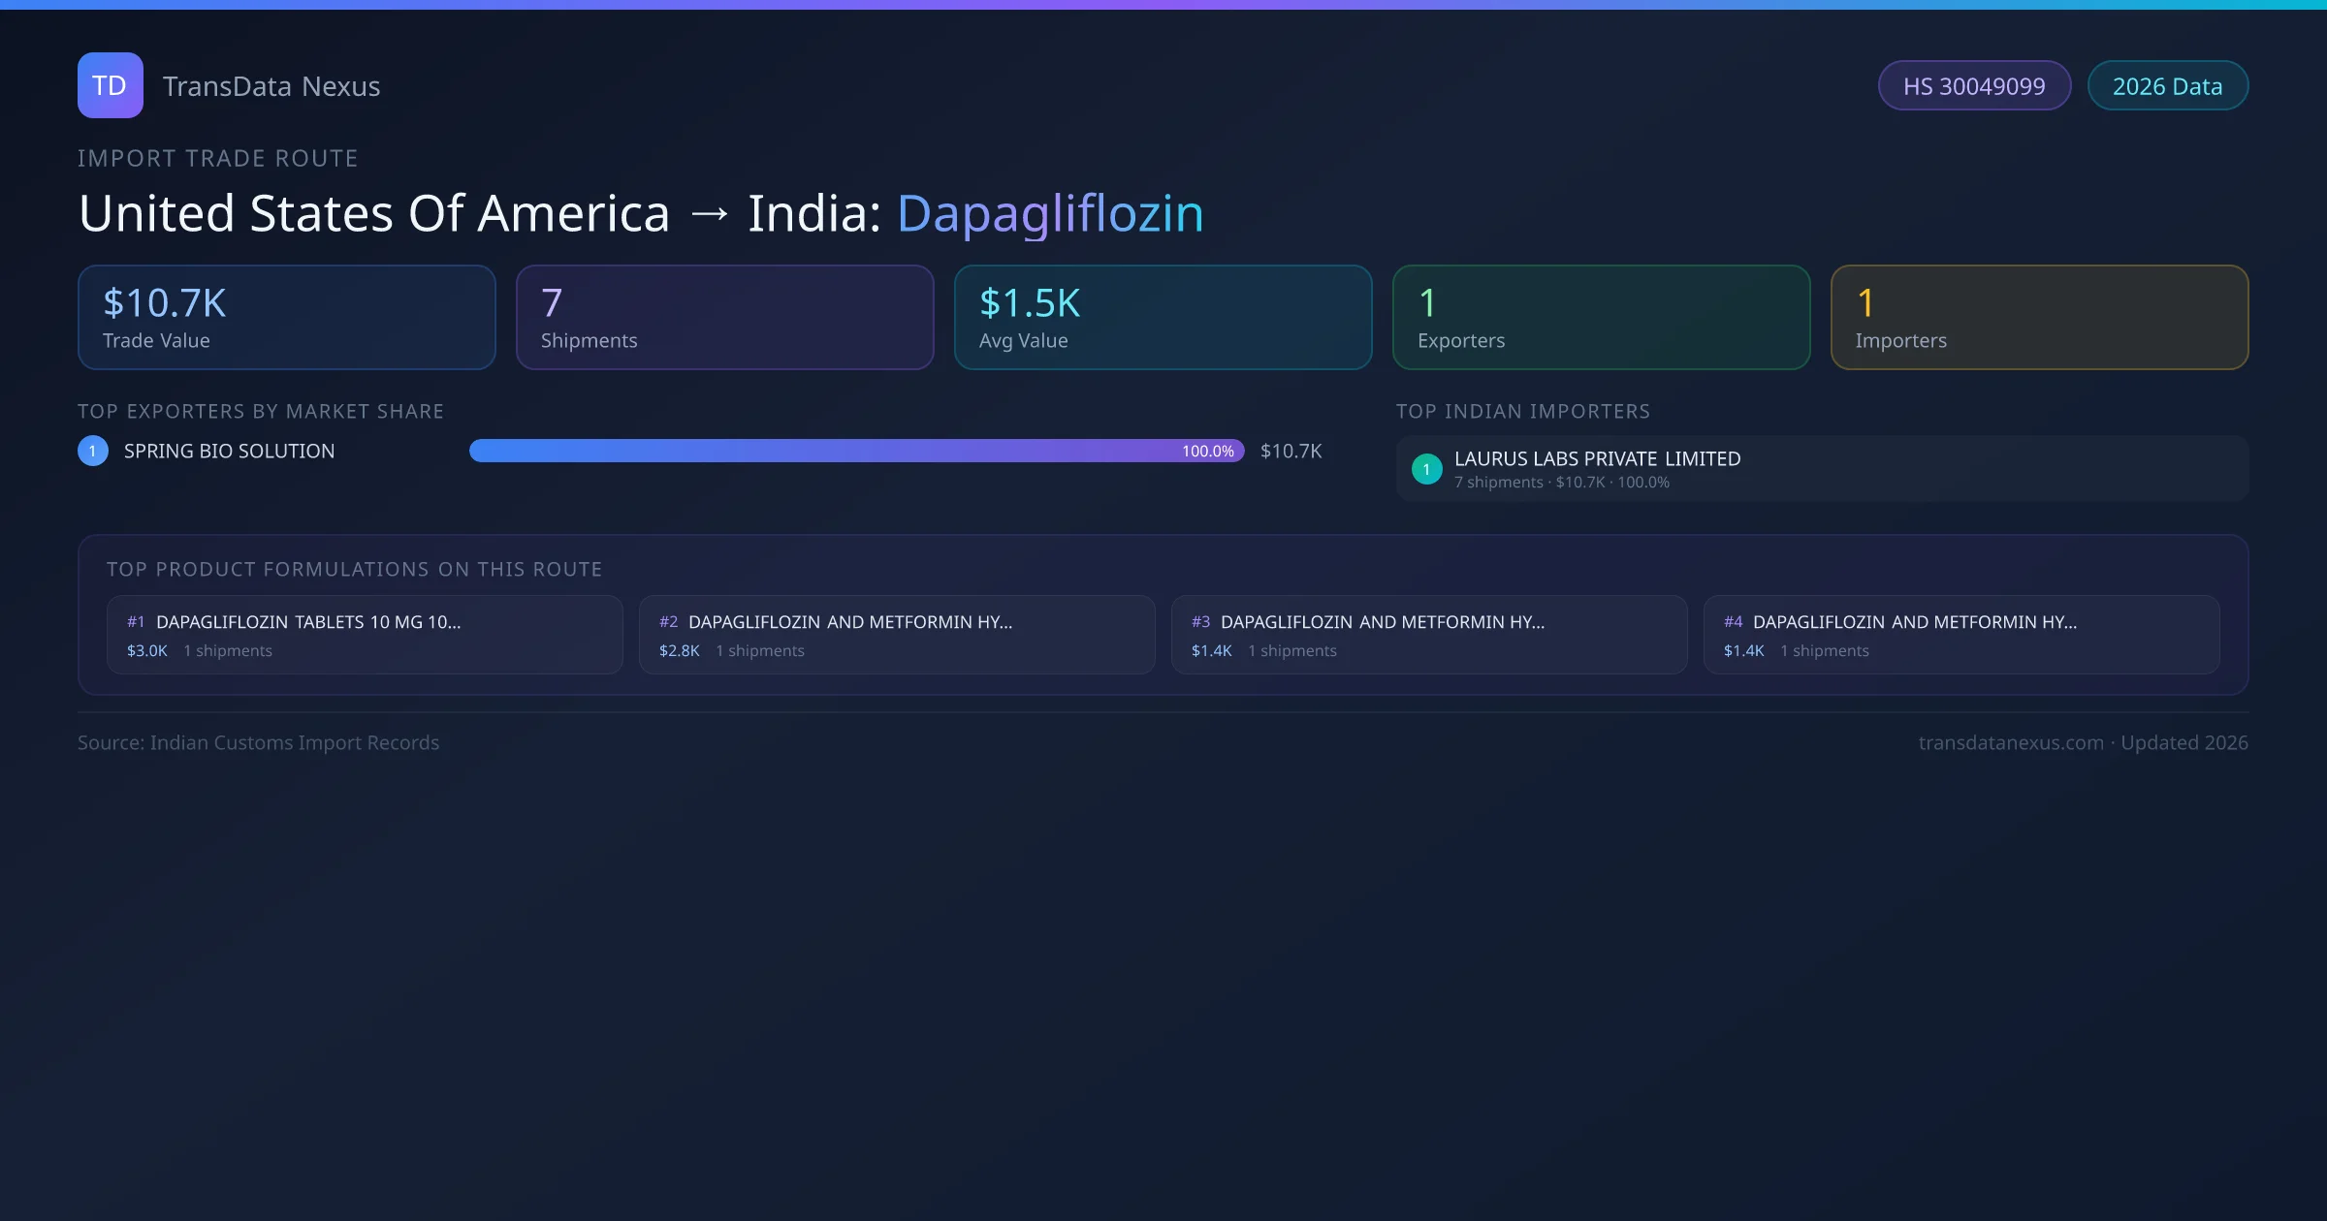Select the HS 30049099 badge

click(1974, 85)
